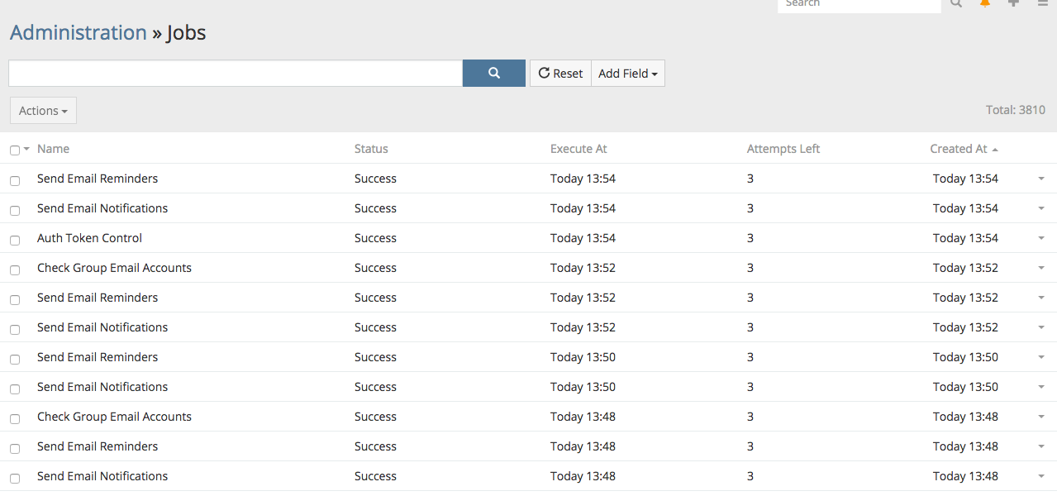
Task: Expand row actions for first Send Email Notifications
Action: (1040, 208)
